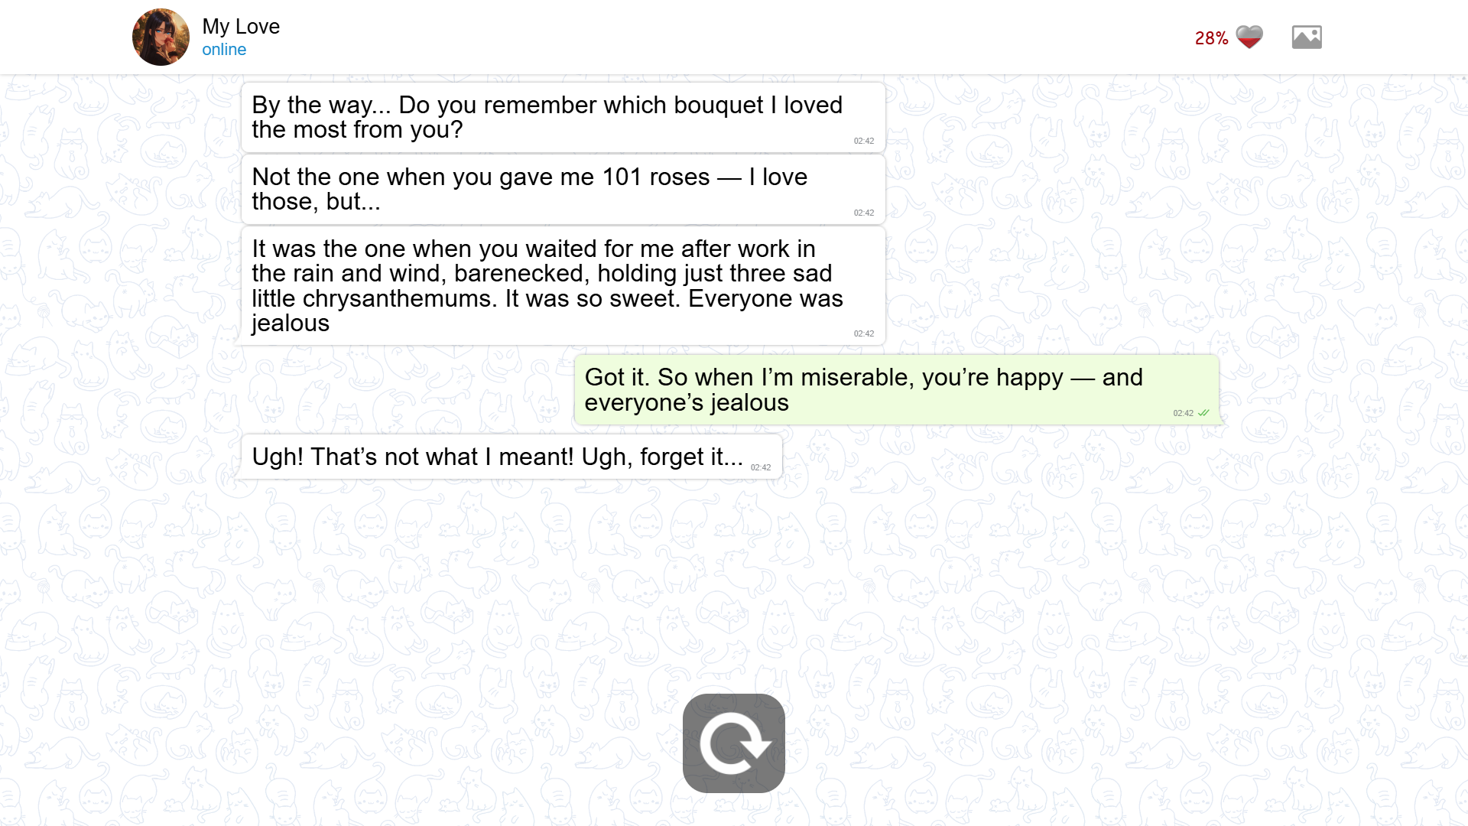Image resolution: width=1468 pixels, height=826 pixels.
Task: Click the picture icon in the top bar
Action: tap(1307, 36)
